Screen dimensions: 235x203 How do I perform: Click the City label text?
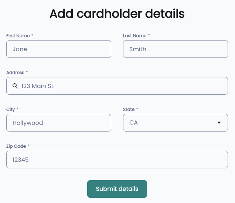click(10, 109)
